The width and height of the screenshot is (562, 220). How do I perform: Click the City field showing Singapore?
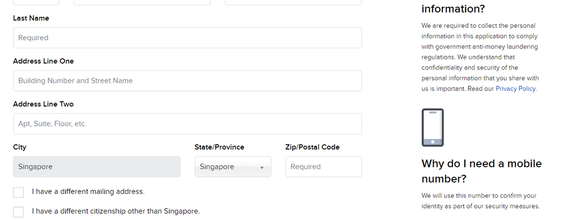click(x=97, y=167)
